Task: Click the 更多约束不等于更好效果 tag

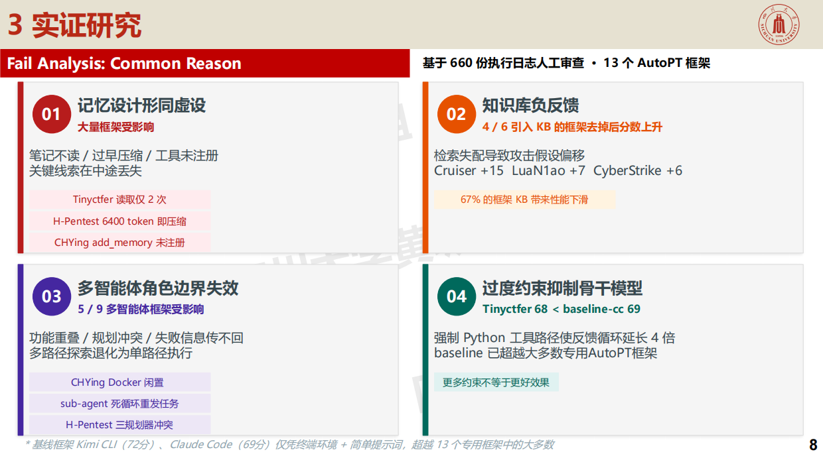Action: 496,382
